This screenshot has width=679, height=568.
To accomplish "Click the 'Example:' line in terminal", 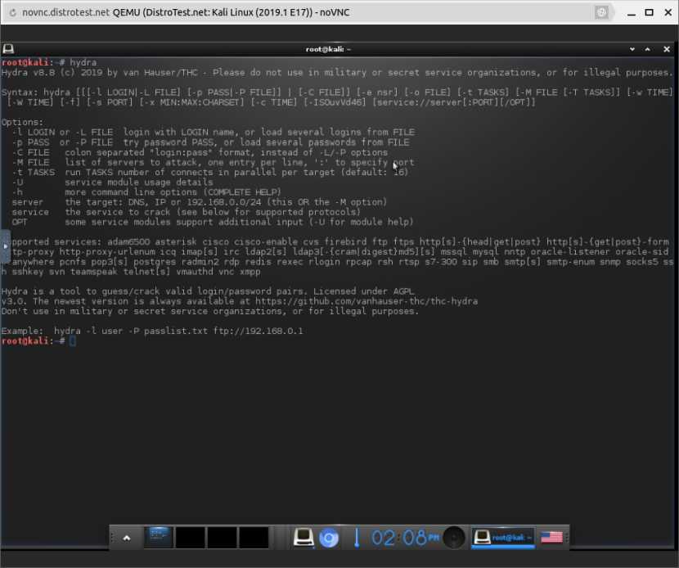I will [152, 331].
